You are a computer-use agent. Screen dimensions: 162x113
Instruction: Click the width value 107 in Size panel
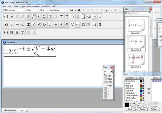coord(109,76)
